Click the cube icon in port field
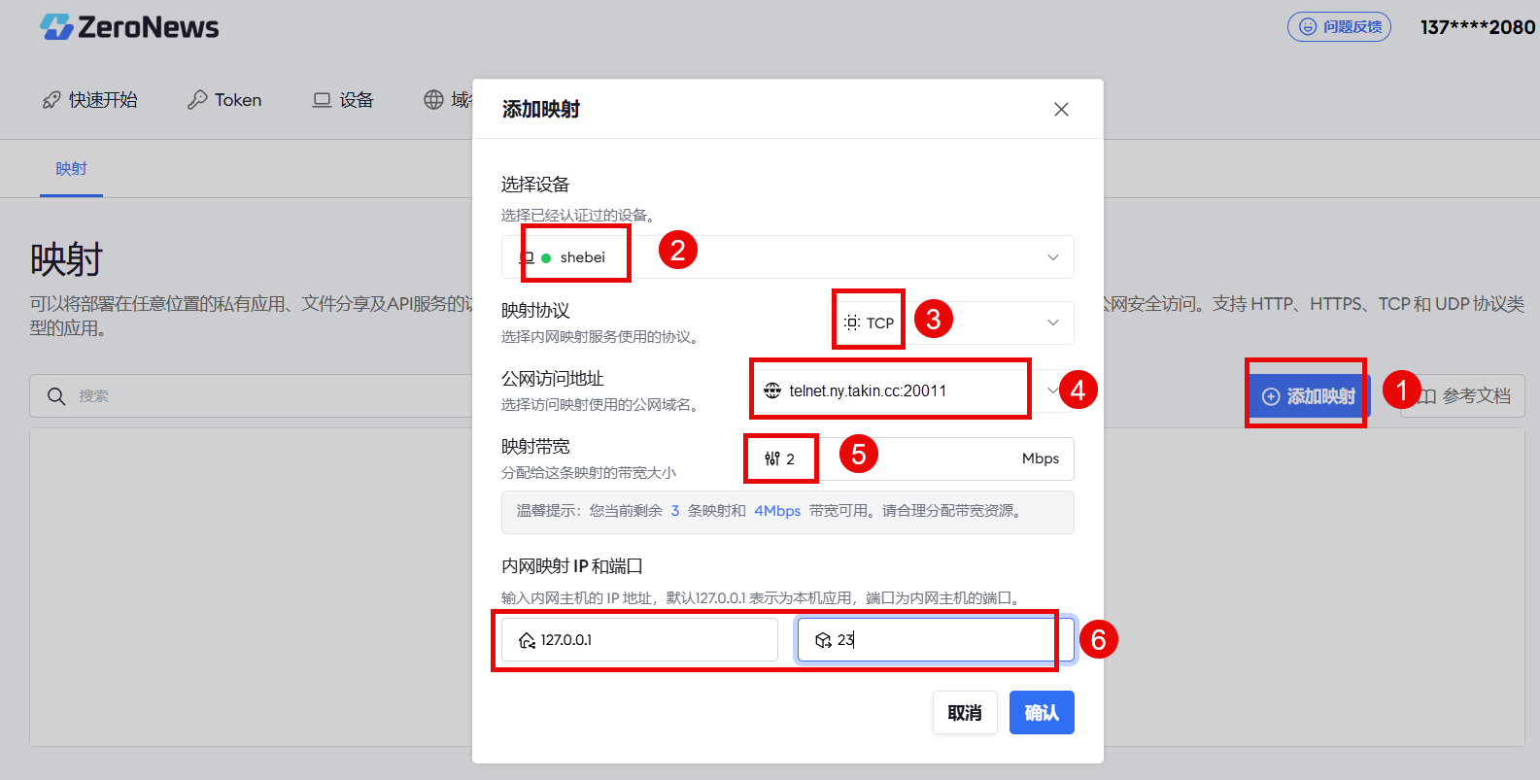The height and width of the screenshot is (780, 1540). 823,640
